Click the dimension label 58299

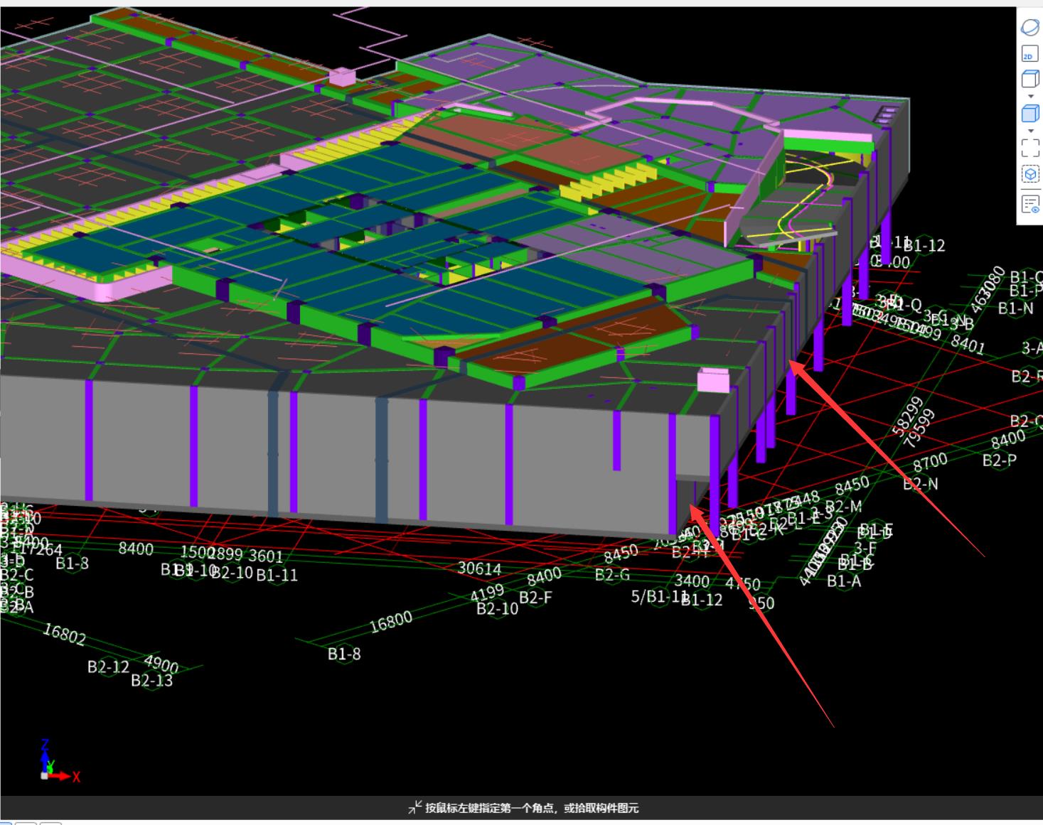coord(907,416)
